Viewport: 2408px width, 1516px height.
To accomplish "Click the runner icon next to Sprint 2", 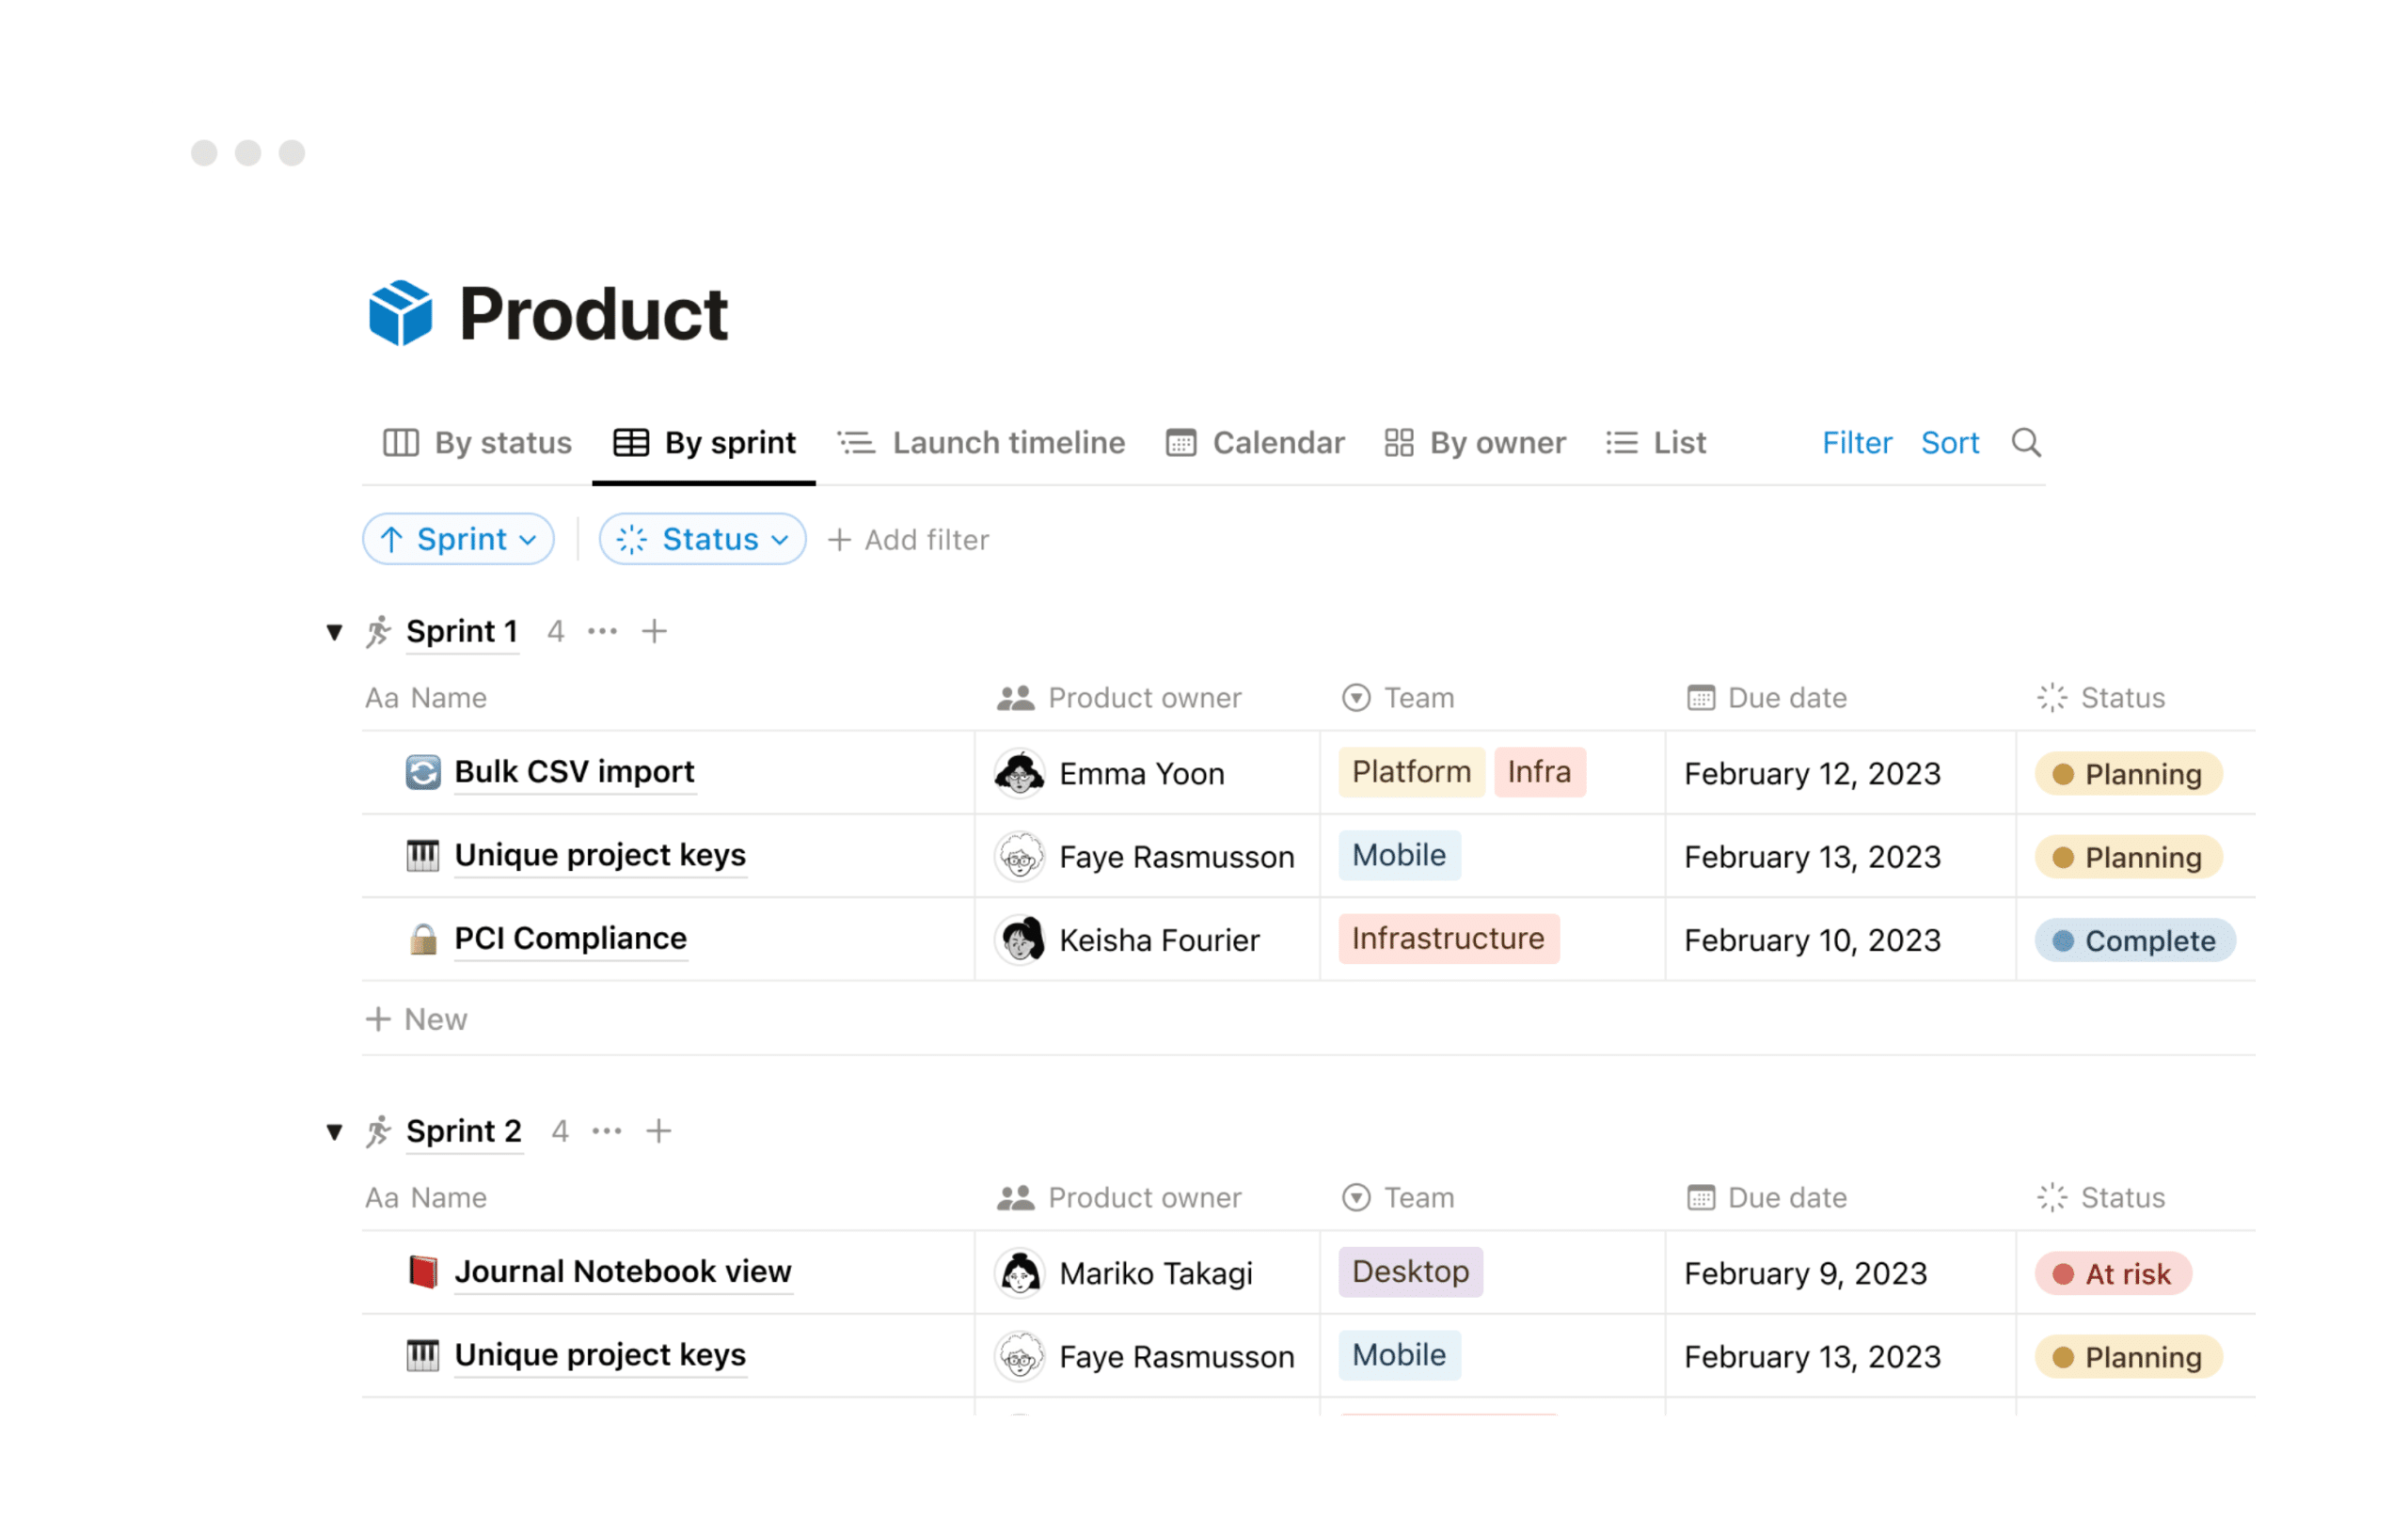I will click(x=378, y=1131).
